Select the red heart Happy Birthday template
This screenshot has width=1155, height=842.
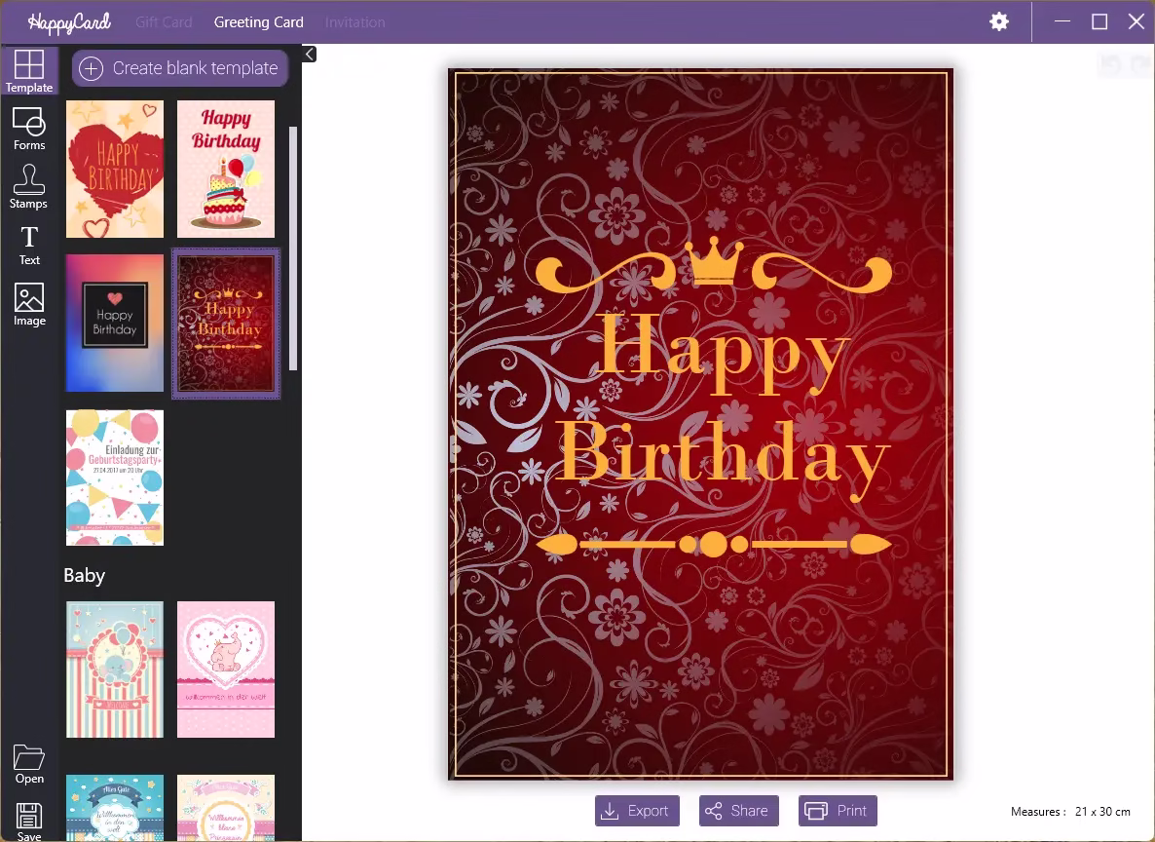(115, 169)
